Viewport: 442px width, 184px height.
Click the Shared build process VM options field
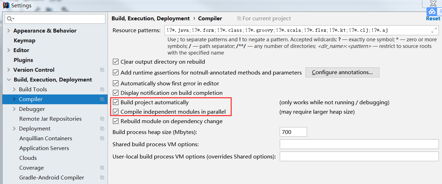point(359,144)
